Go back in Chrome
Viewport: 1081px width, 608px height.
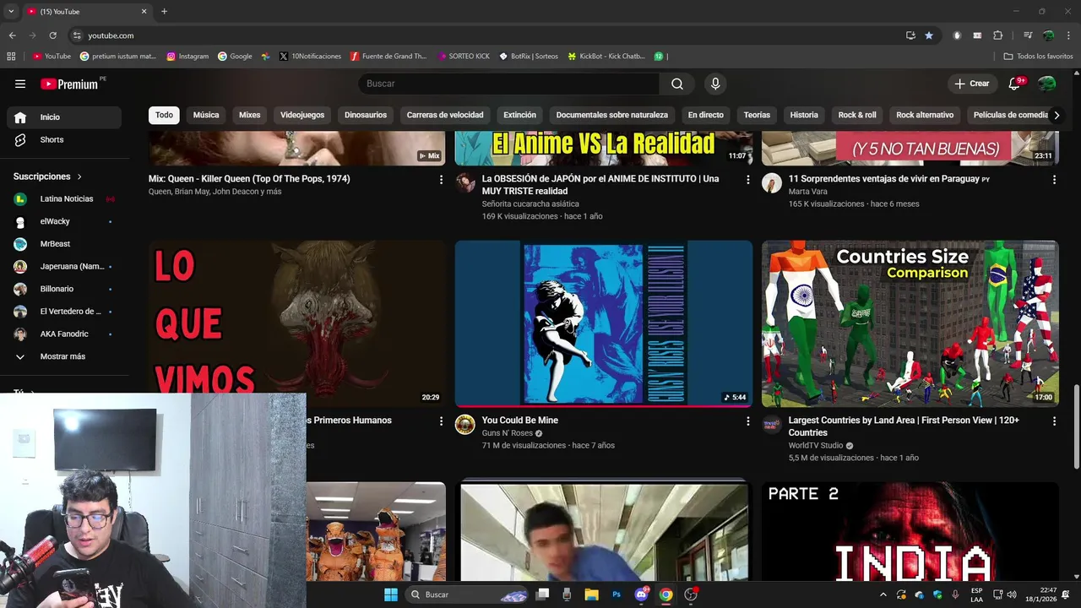tap(12, 35)
